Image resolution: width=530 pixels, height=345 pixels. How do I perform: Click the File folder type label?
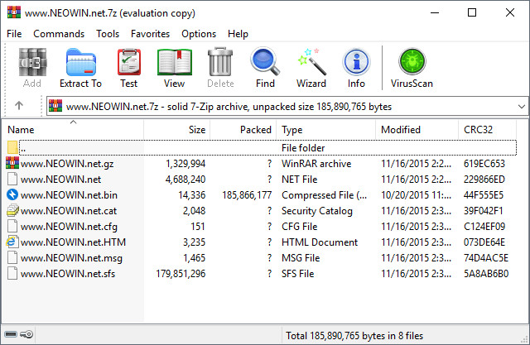click(303, 148)
